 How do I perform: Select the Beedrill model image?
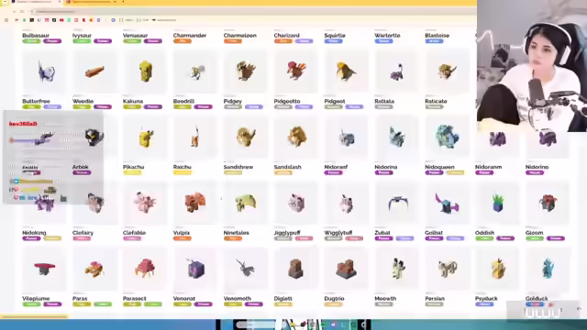(195, 71)
